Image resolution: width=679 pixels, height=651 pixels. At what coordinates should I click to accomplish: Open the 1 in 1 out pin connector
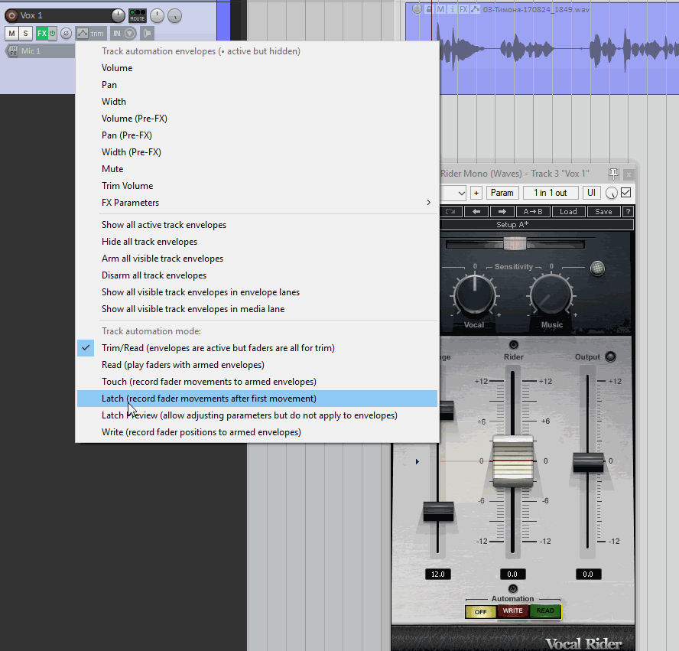coord(551,193)
